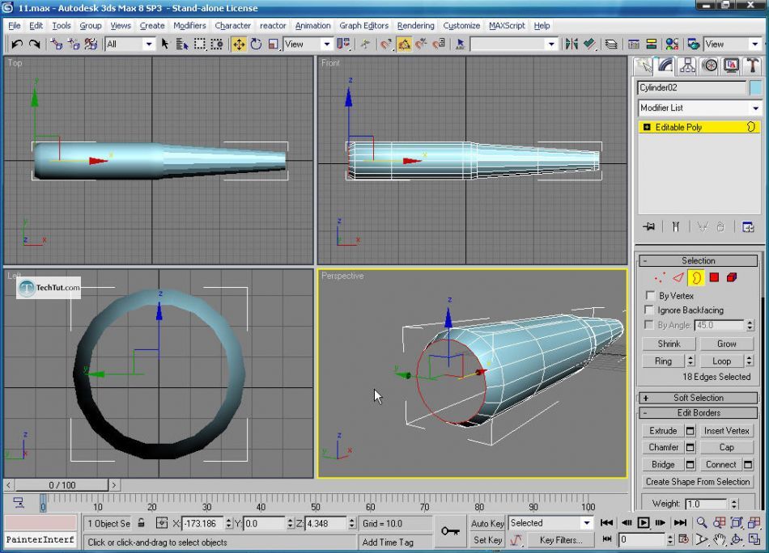
Task: Click the Cylinder02 object name field
Action: (x=691, y=87)
